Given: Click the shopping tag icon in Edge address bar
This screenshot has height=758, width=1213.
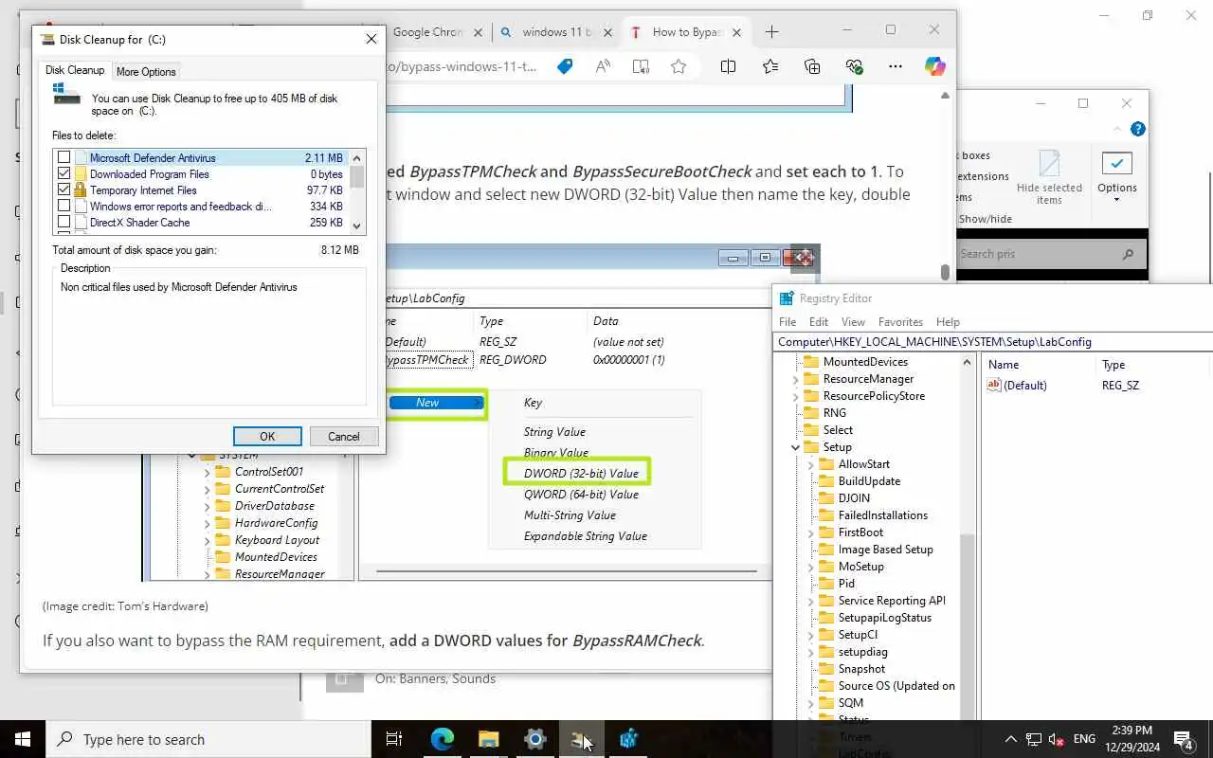Looking at the screenshot, I should [565, 66].
